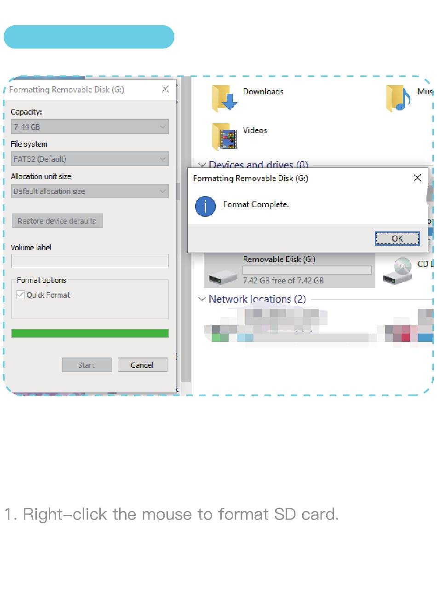Screen dimensions: 437x594
Task: Open the Capacity dropdown showing 7.44 GB
Action: (90, 127)
